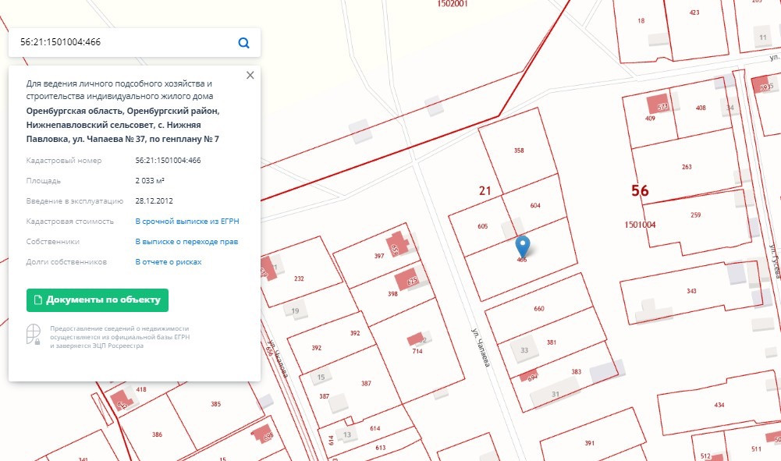Screen dimensions: 781x461
Task: Click the date '28.12.2012'
Action: [x=154, y=201]
